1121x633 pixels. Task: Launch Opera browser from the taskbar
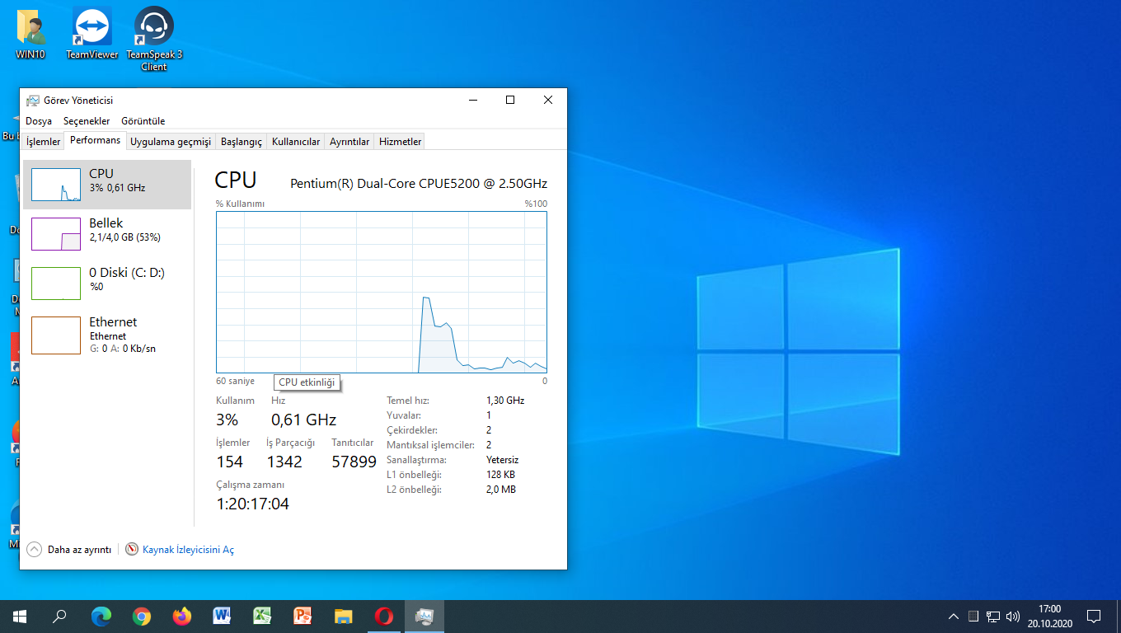point(384,616)
